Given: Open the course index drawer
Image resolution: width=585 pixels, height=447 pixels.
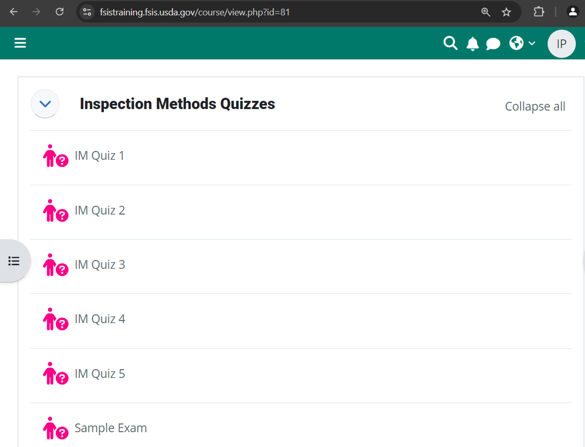Looking at the screenshot, I should (x=14, y=261).
